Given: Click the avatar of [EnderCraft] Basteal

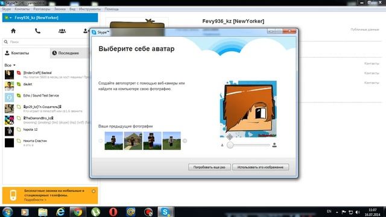Looking at the screenshot, I should pyautogui.click(x=10, y=75).
